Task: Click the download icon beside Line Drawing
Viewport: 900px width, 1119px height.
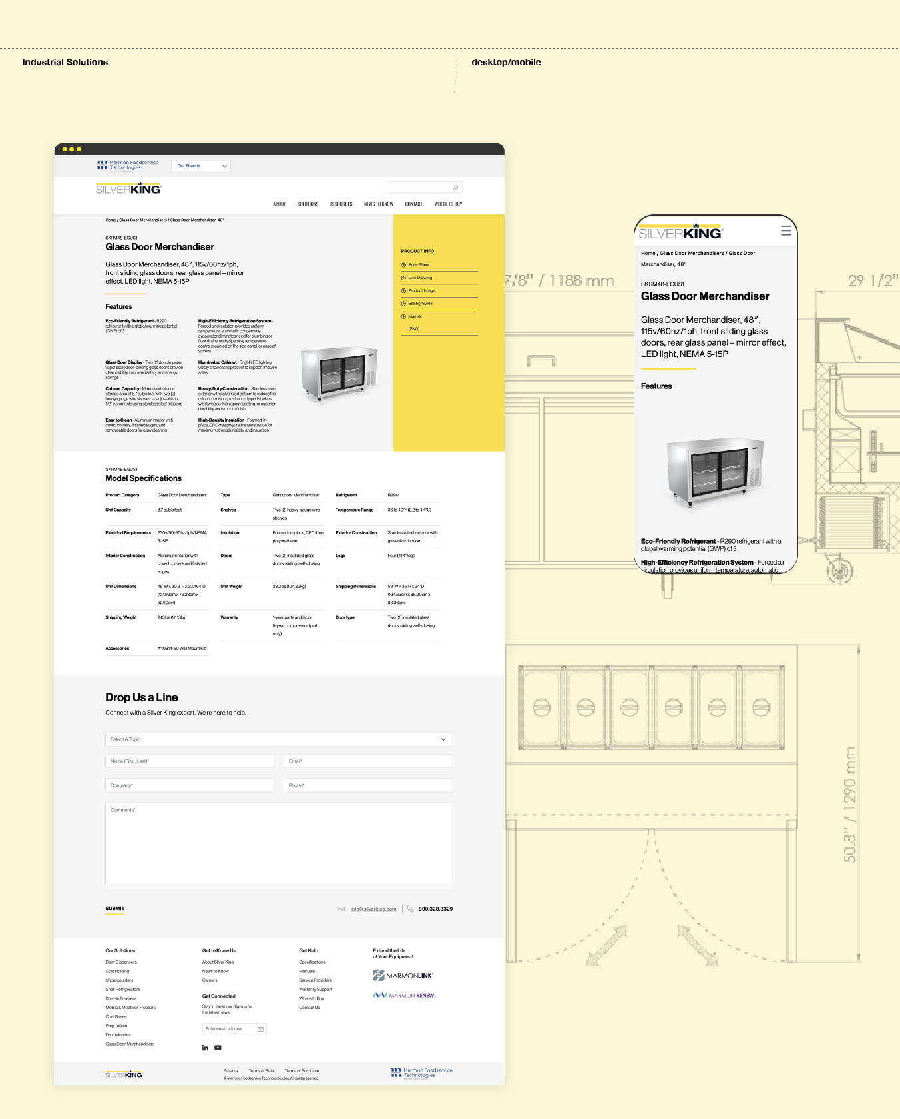Action: 403,278
